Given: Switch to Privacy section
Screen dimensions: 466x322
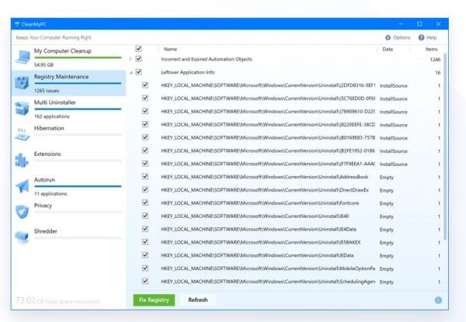Looking at the screenshot, I should [x=68, y=212].
